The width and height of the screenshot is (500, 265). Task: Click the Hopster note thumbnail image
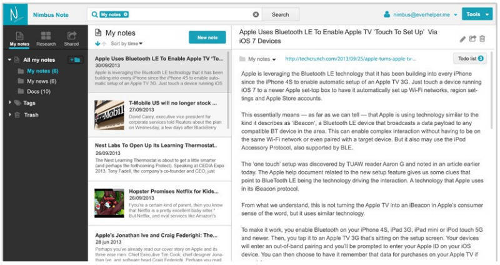(109, 203)
